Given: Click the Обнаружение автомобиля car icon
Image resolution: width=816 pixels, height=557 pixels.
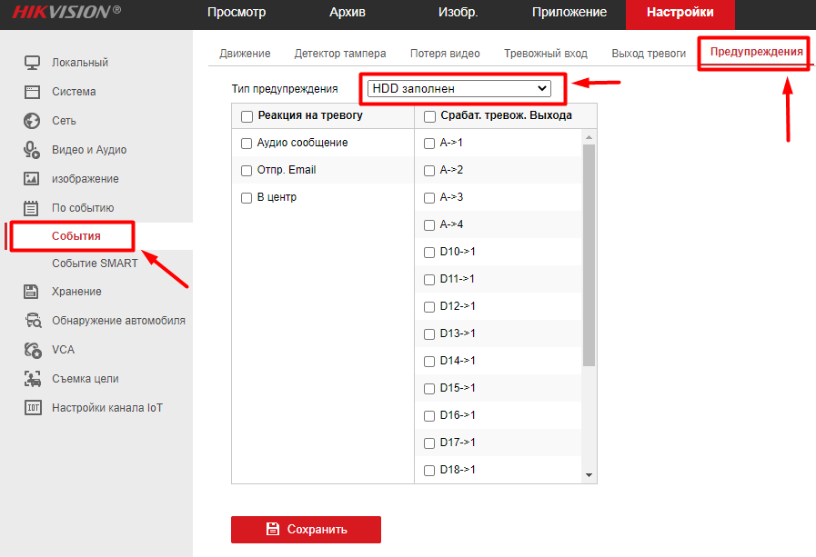Looking at the screenshot, I should (32, 321).
